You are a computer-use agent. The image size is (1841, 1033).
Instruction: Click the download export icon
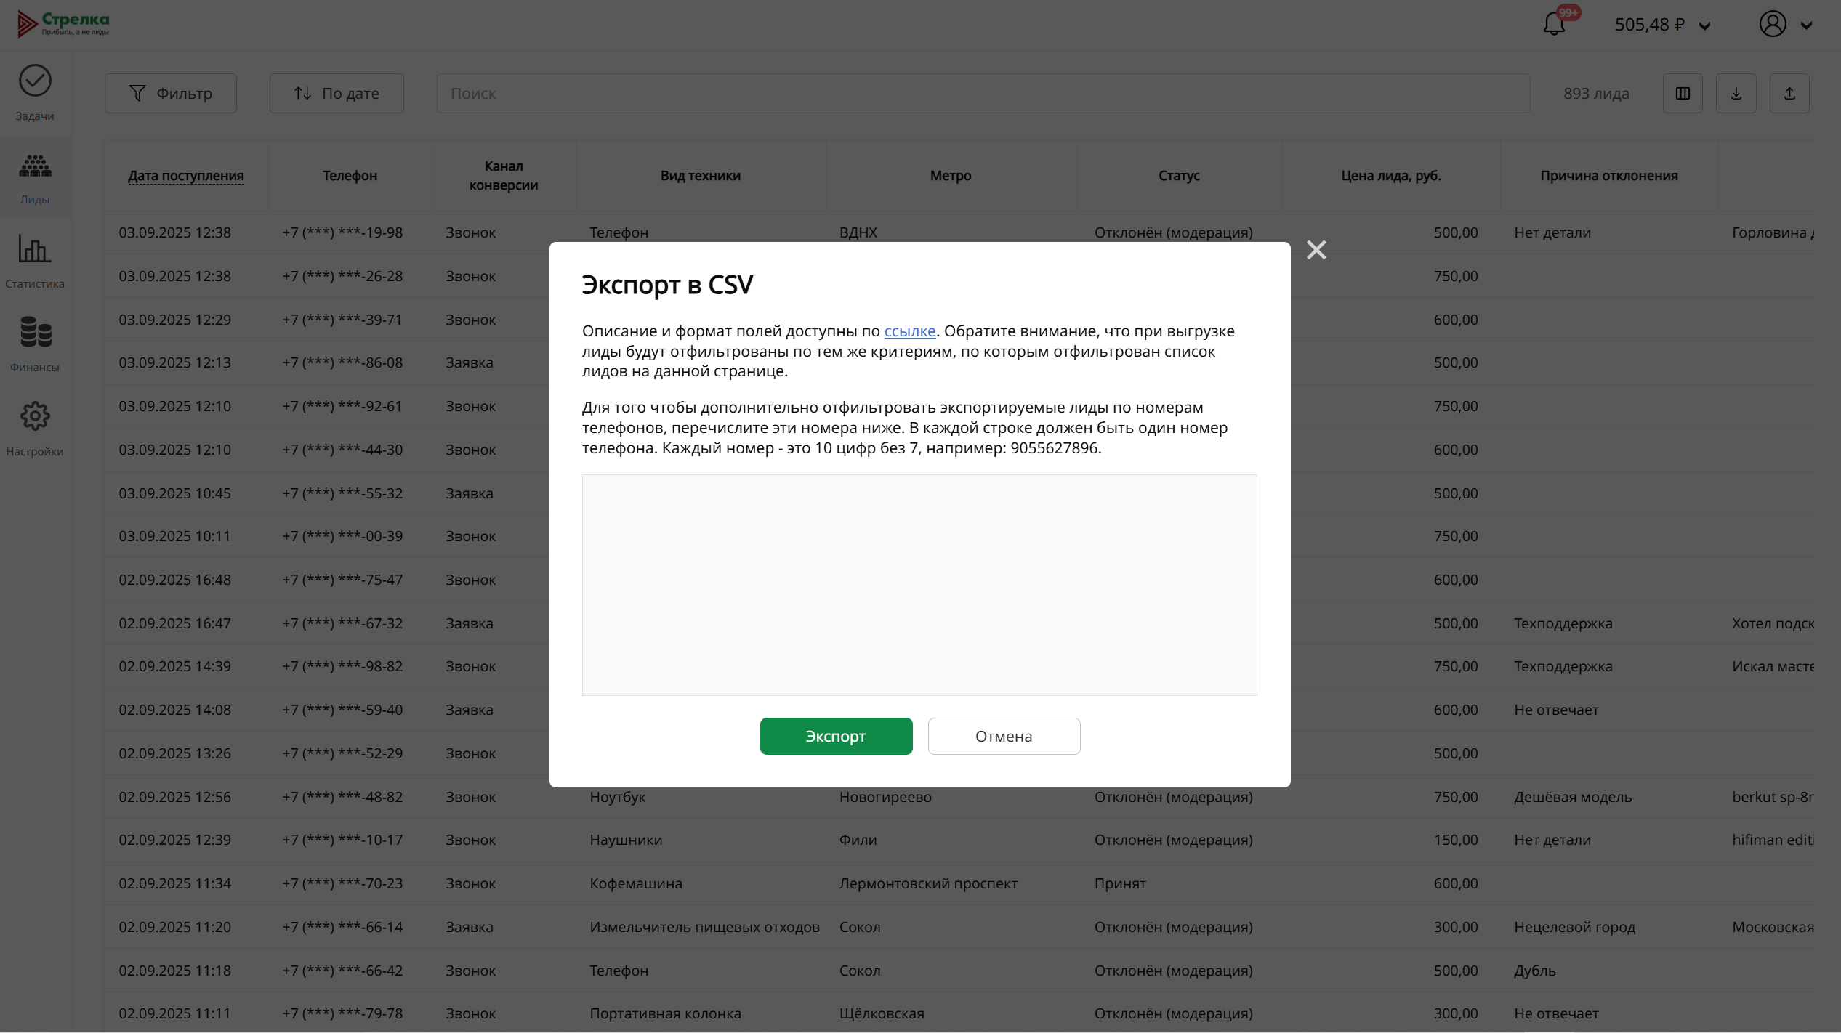point(1736,93)
